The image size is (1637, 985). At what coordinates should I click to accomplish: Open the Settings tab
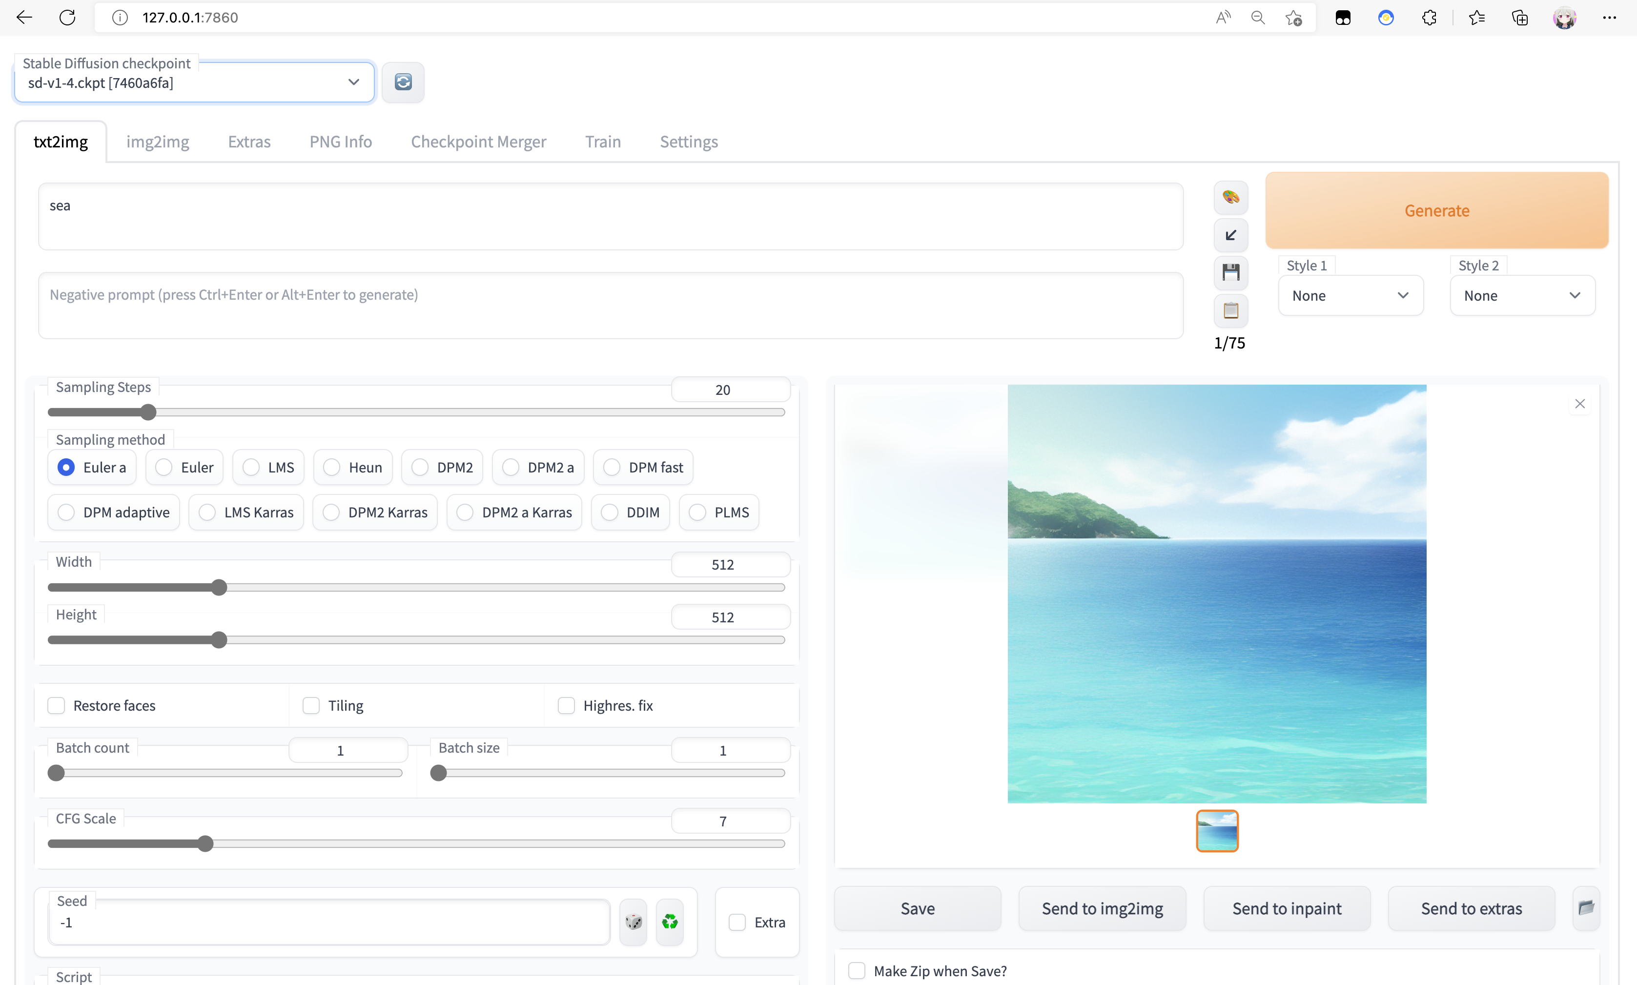coord(688,142)
